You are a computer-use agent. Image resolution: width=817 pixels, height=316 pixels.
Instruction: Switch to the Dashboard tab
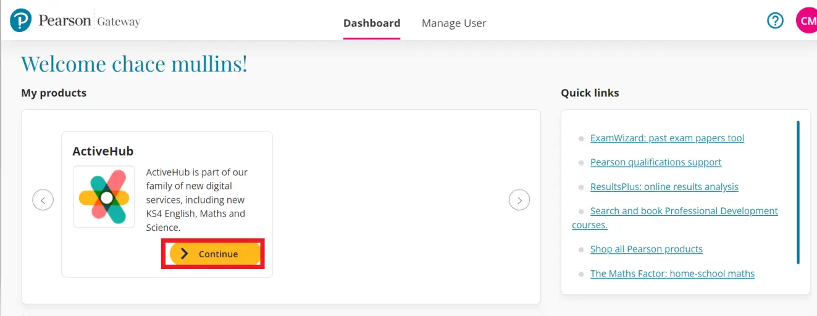pos(372,23)
